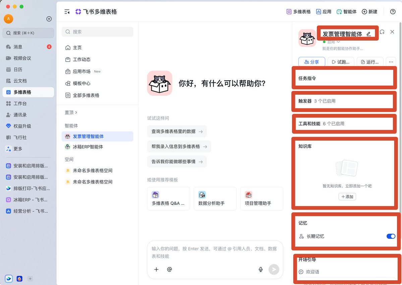Open 模板中心 in navigation
Image resolution: width=402 pixels, height=285 pixels.
coord(98,84)
